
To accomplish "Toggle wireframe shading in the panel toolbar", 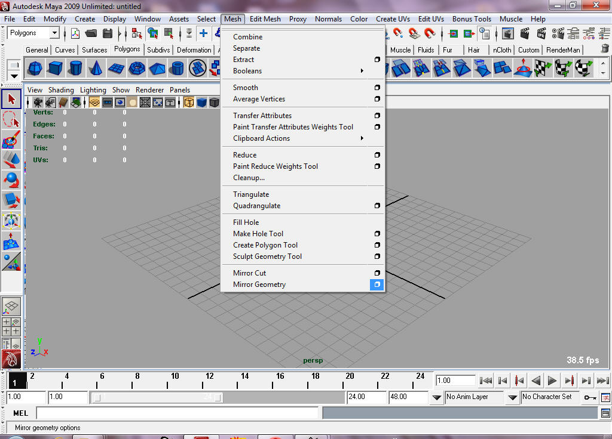I will click(189, 103).
